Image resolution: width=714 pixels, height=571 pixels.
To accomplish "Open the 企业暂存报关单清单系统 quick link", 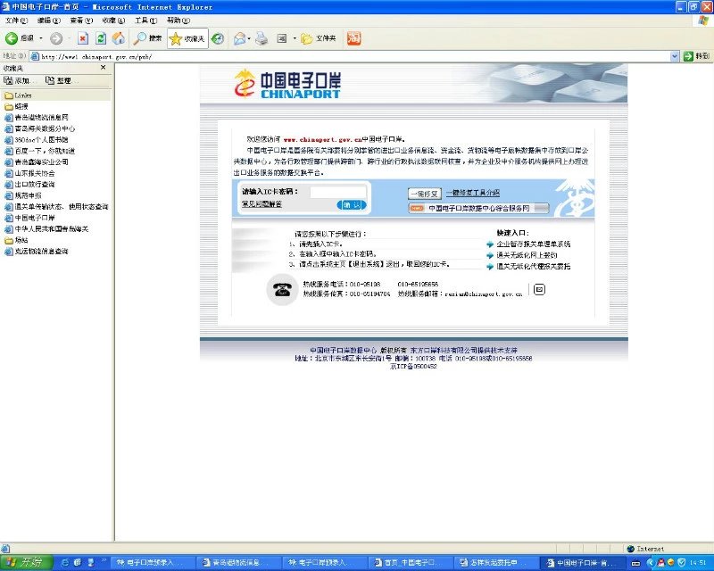I will pyautogui.click(x=533, y=244).
